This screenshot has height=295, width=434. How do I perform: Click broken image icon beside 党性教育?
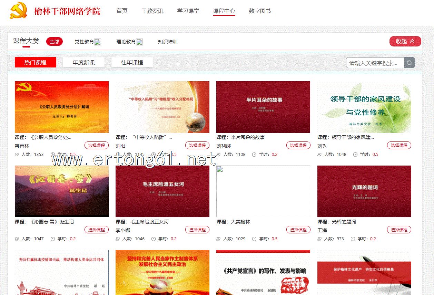[x=98, y=42]
